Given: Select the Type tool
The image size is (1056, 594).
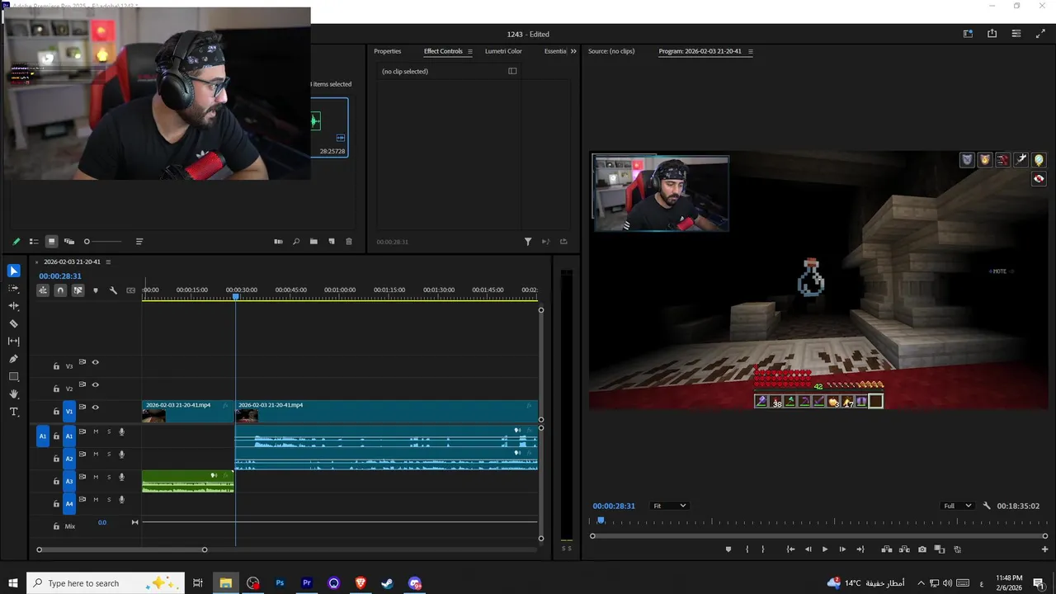Looking at the screenshot, I should click(x=14, y=412).
